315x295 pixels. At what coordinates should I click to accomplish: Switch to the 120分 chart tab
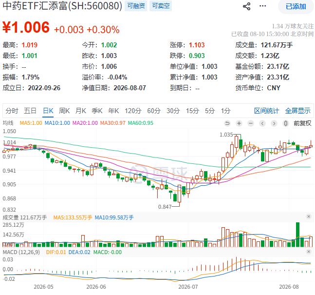pos(133,111)
